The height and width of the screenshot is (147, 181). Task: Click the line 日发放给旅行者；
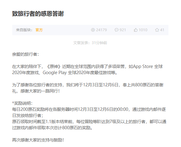pos(28,115)
